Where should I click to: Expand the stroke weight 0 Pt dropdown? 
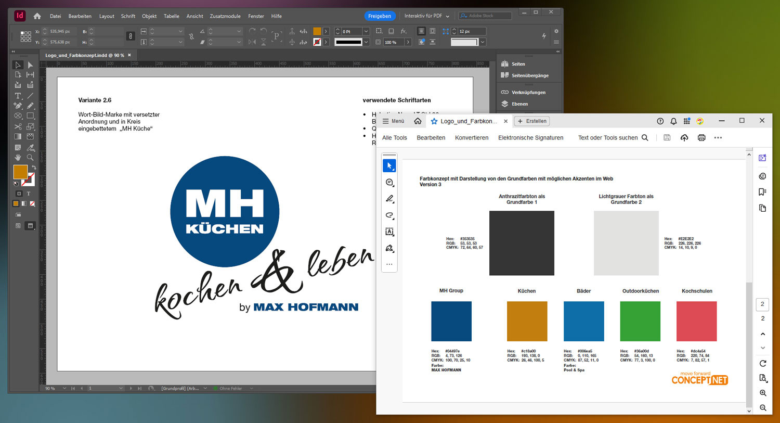point(366,31)
